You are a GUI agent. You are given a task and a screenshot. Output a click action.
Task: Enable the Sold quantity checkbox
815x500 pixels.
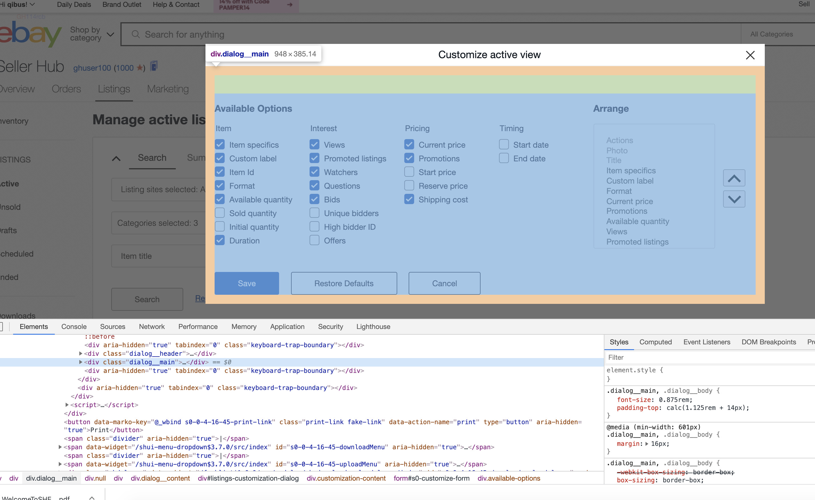point(219,213)
